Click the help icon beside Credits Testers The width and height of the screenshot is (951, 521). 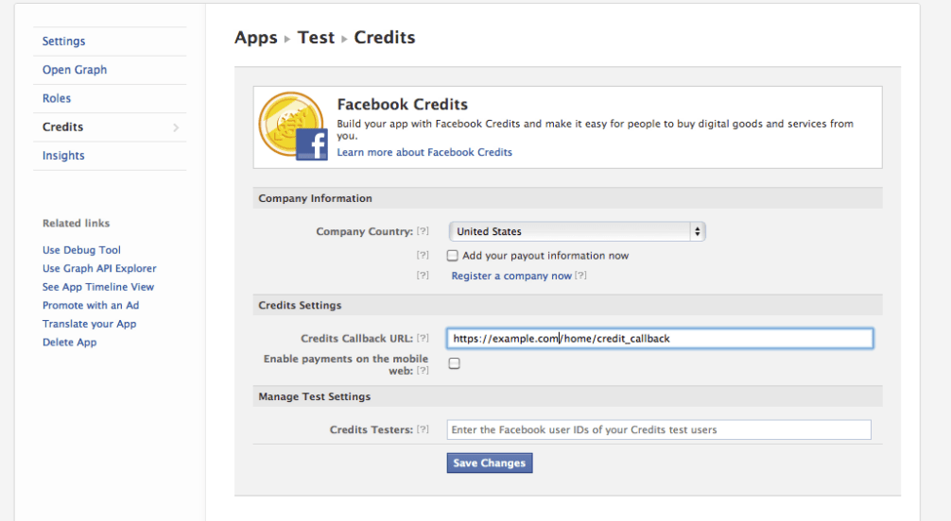click(423, 430)
